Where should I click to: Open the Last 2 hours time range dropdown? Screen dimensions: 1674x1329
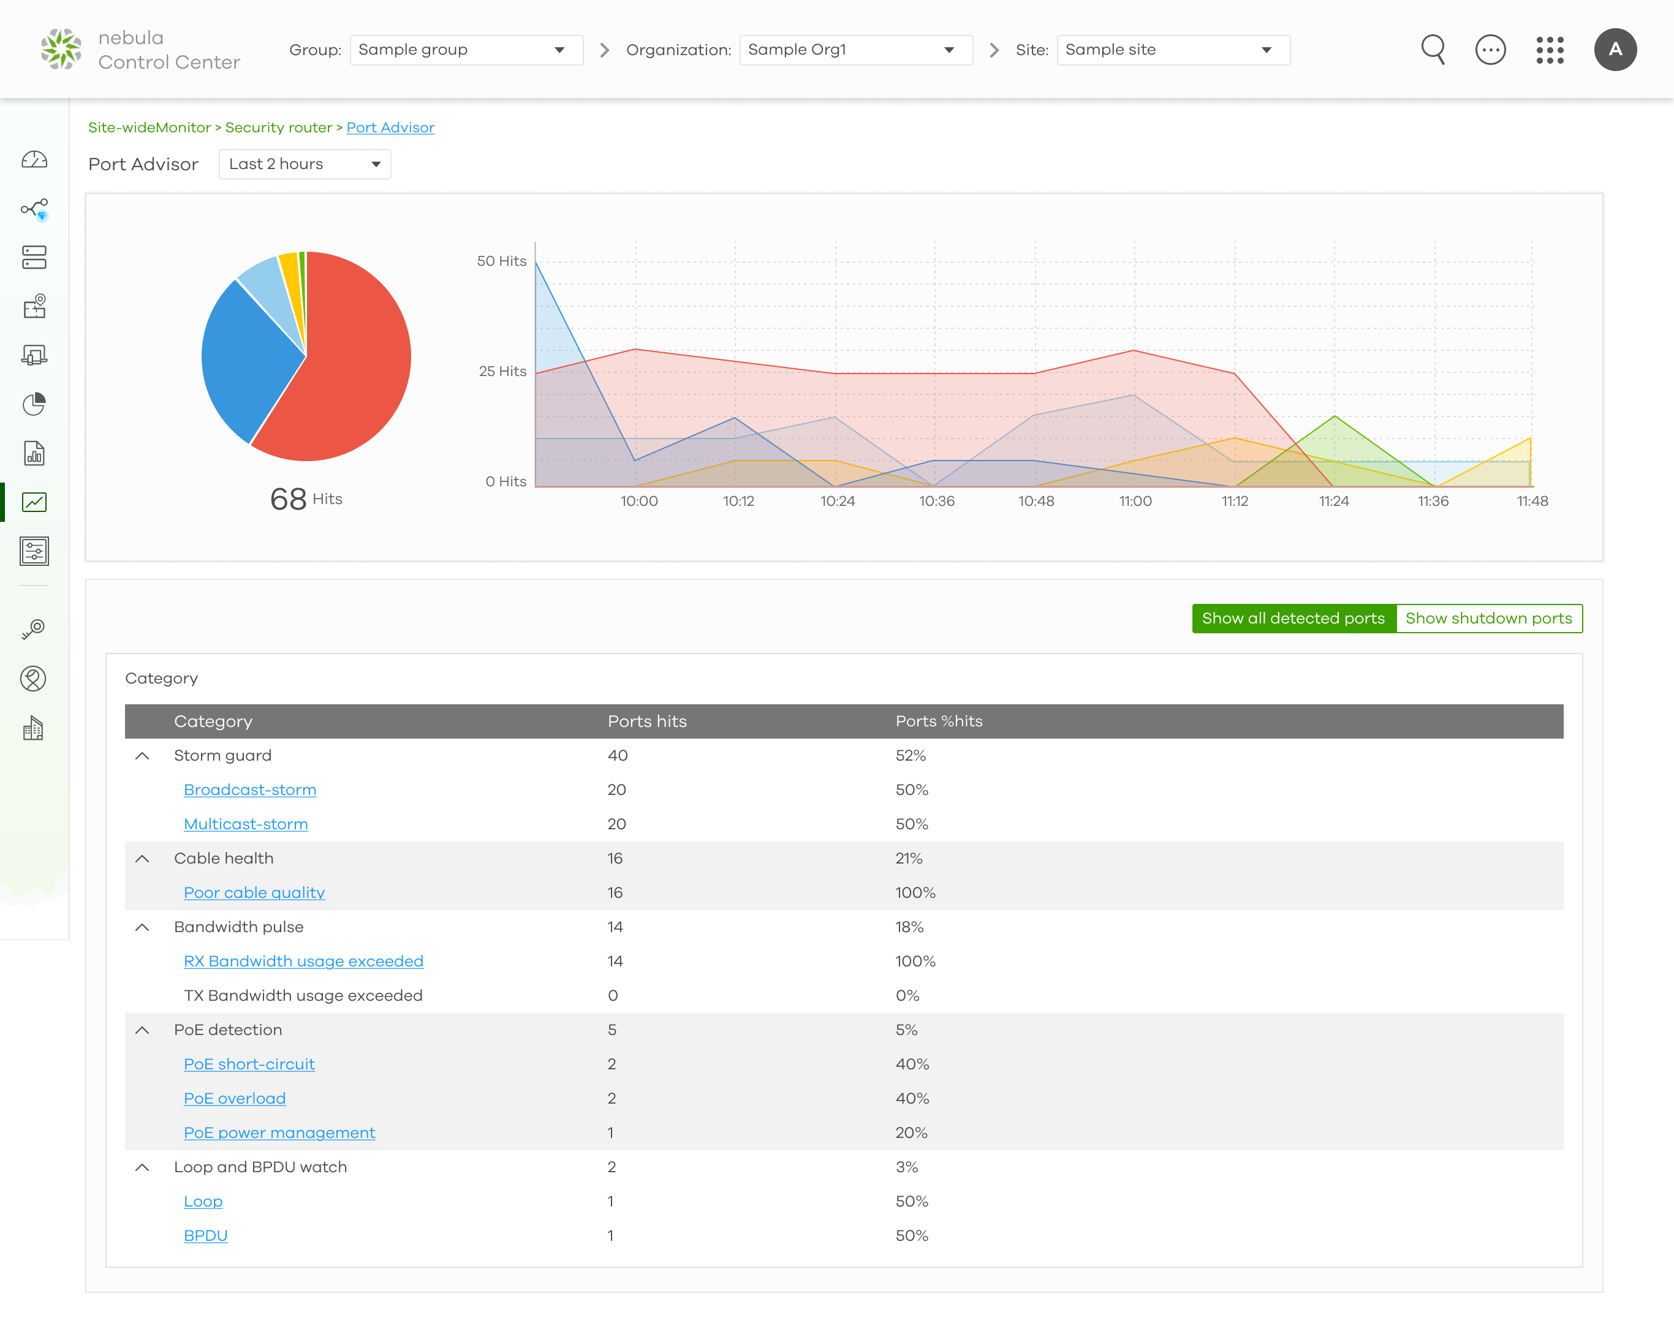click(x=305, y=164)
